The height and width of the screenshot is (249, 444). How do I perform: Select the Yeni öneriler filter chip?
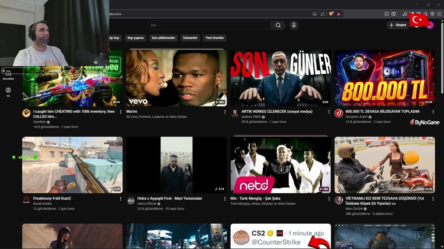215,38
